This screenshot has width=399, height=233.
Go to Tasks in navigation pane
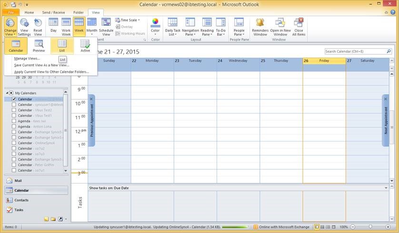[36, 210]
